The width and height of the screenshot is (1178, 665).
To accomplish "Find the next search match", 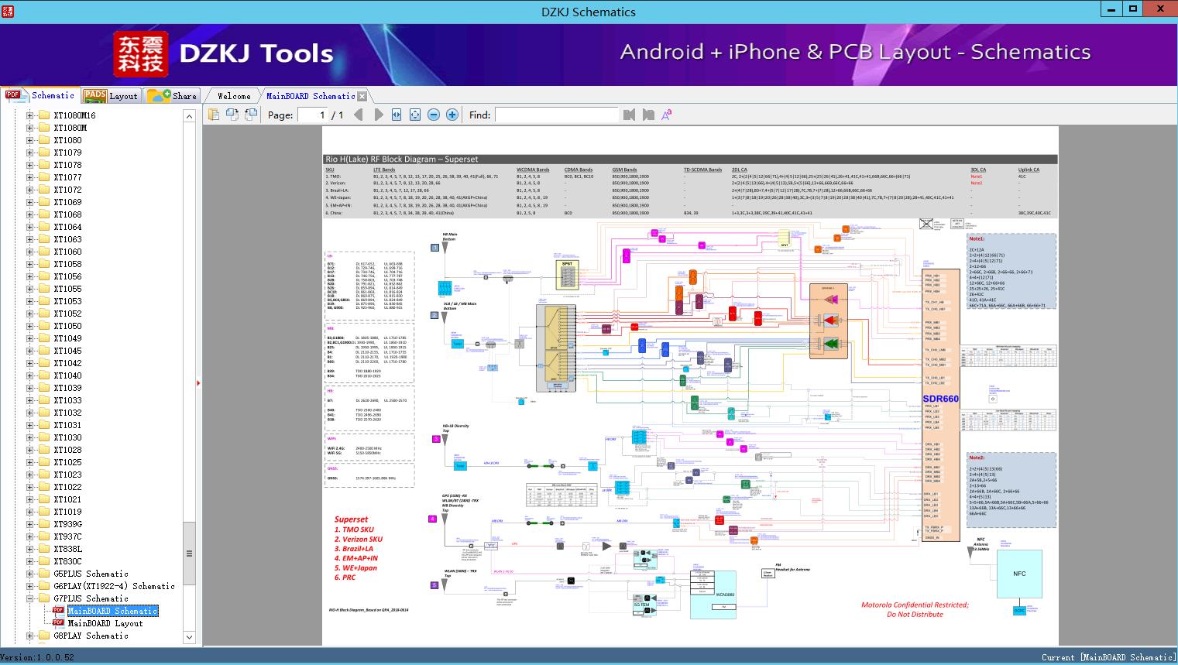I will 648,115.
